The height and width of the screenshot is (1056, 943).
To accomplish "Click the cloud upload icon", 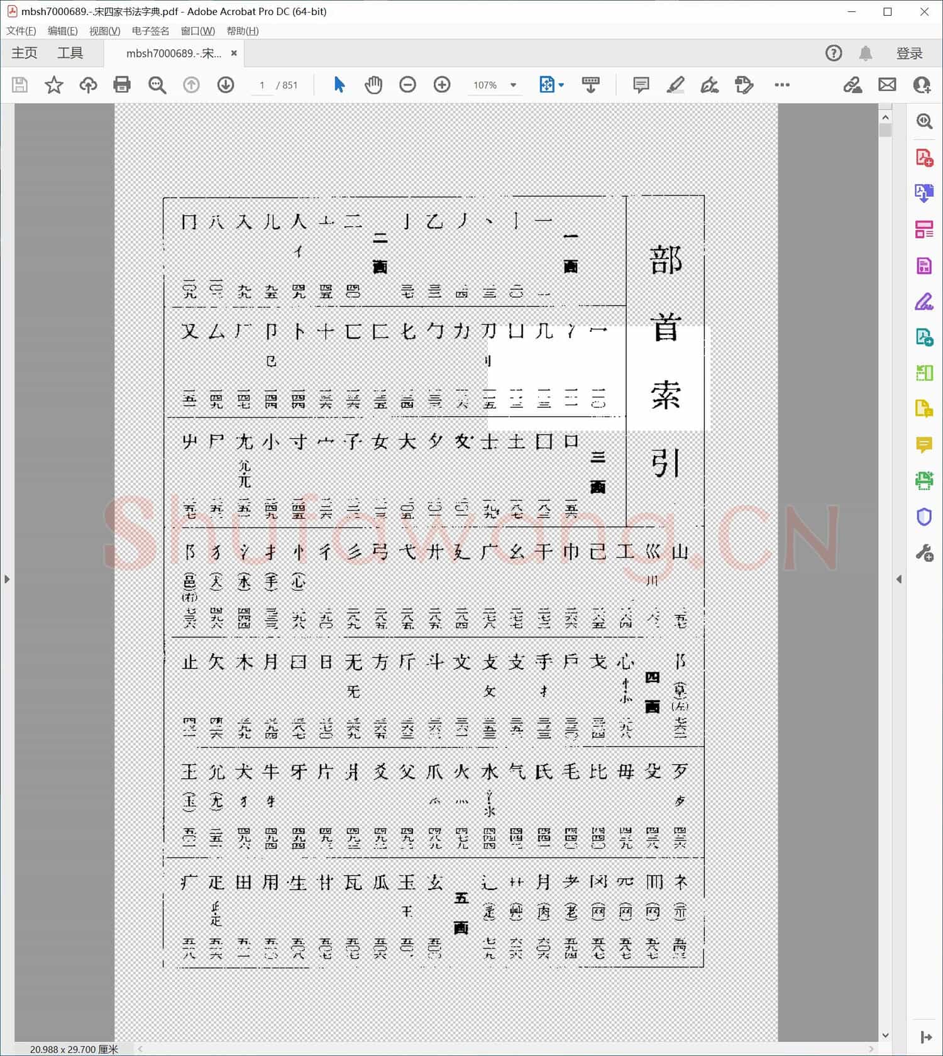I will 88,85.
